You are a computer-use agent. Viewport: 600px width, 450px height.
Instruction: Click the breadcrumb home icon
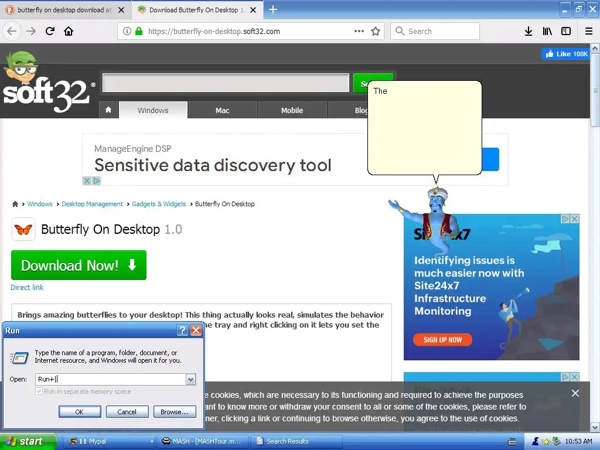point(15,204)
